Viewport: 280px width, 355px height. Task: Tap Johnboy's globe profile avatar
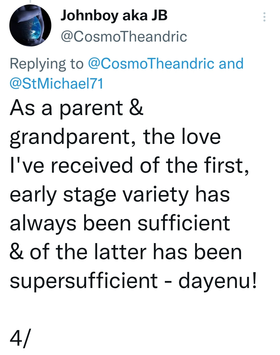[30, 26]
